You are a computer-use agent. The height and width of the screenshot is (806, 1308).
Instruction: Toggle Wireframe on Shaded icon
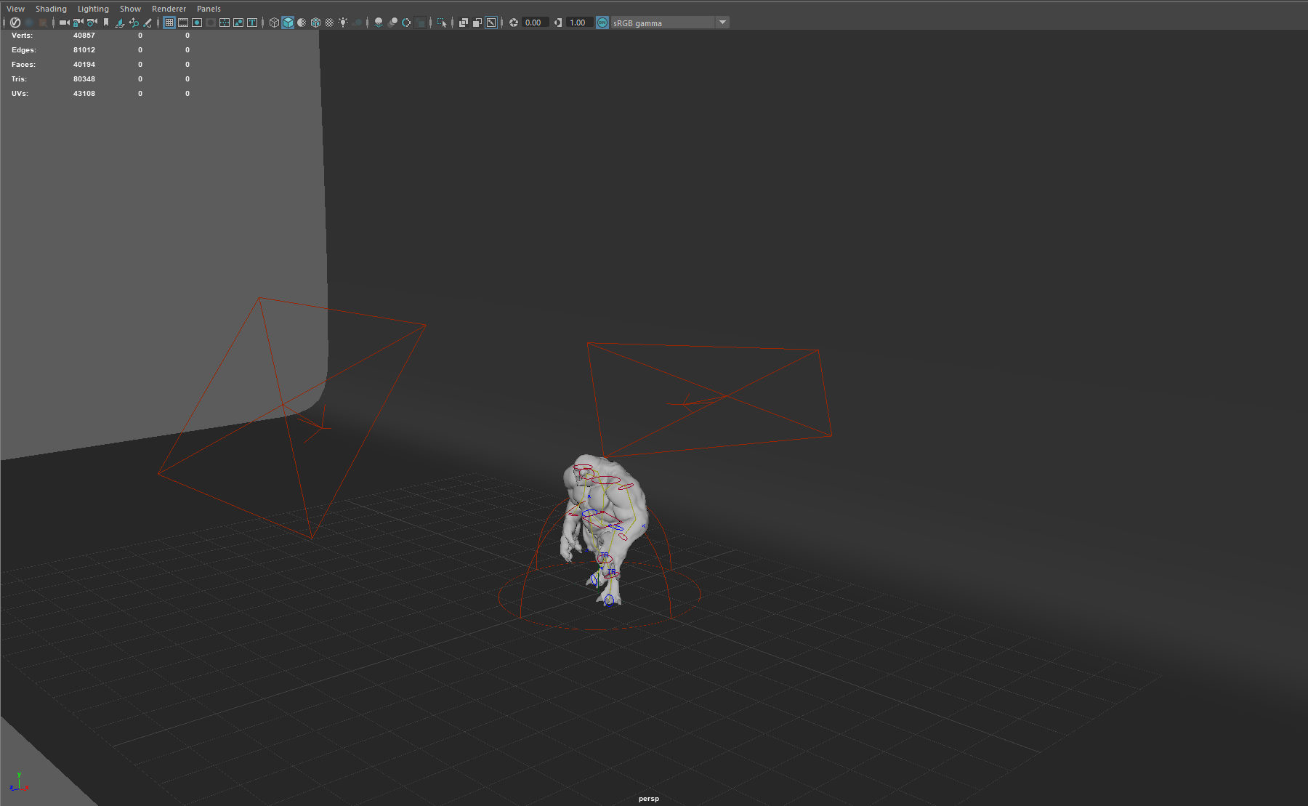[x=315, y=23]
